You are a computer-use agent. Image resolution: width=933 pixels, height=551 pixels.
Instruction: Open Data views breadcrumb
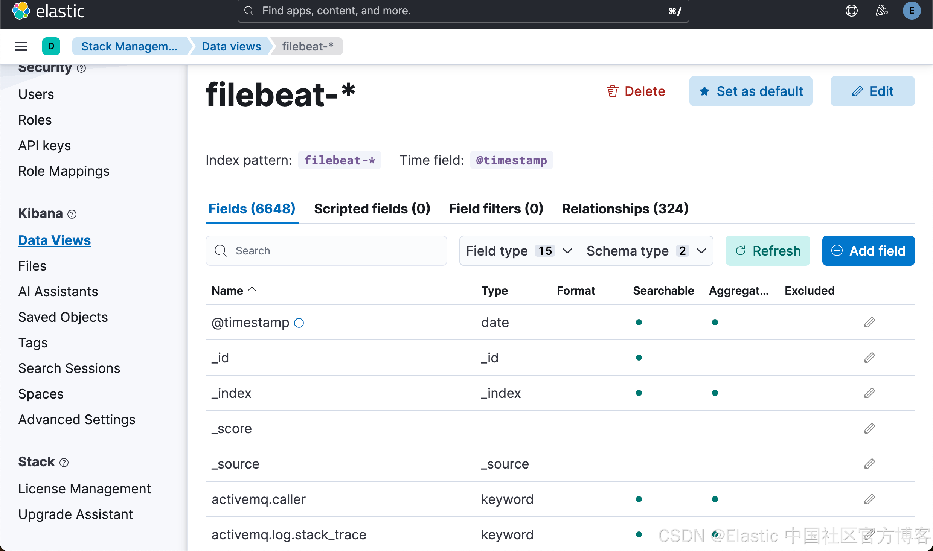pyautogui.click(x=231, y=46)
